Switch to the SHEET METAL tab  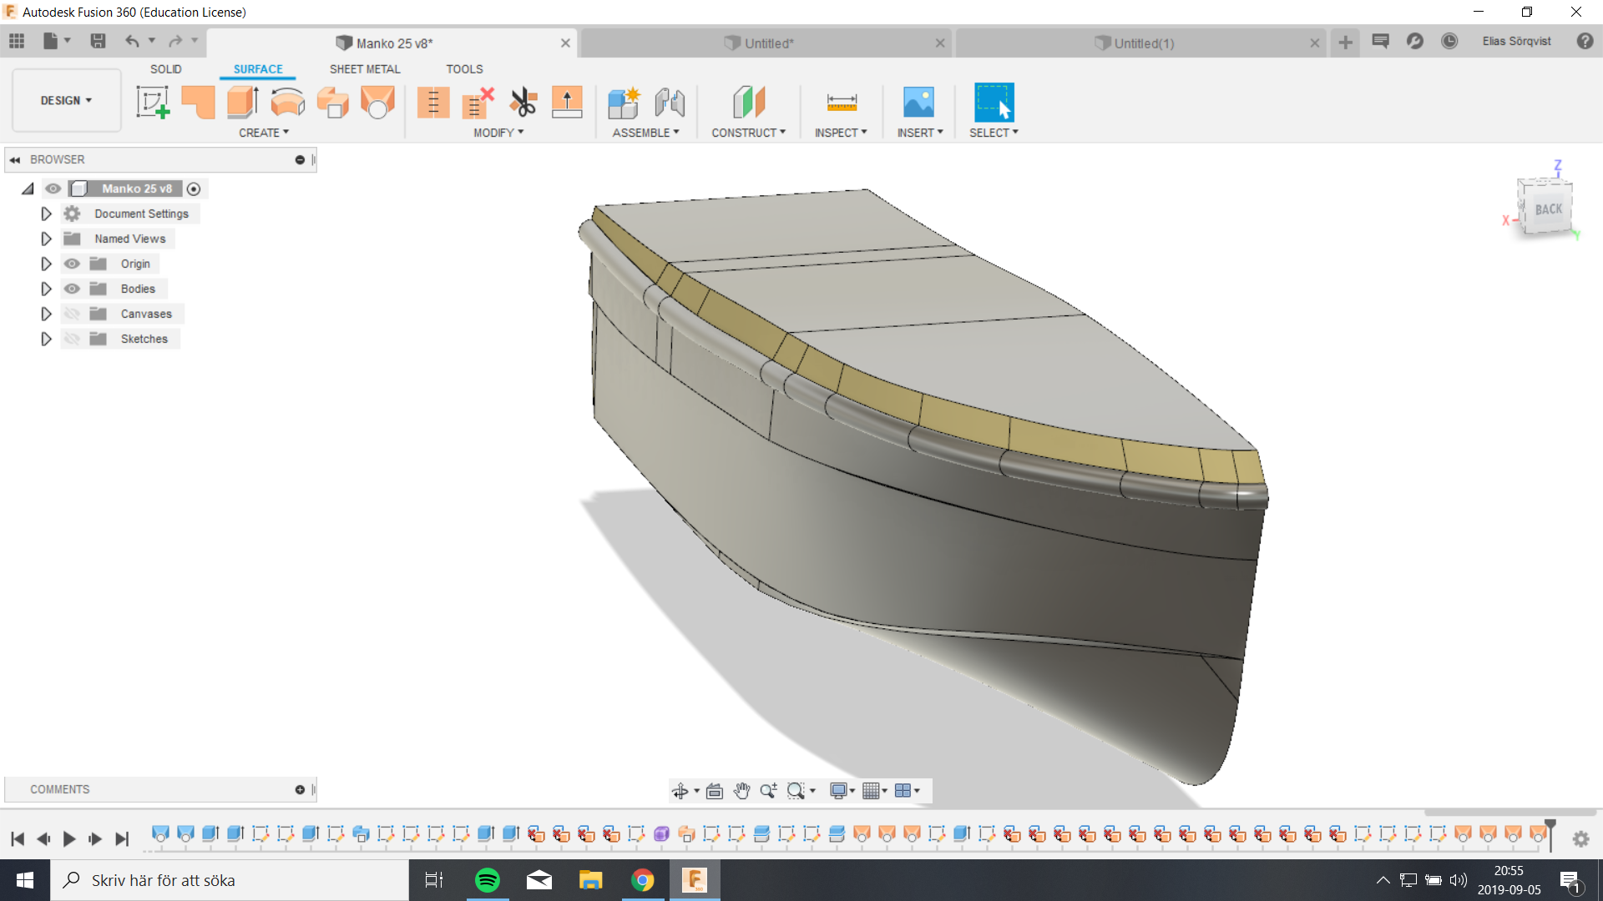click(x=365, y=69)
